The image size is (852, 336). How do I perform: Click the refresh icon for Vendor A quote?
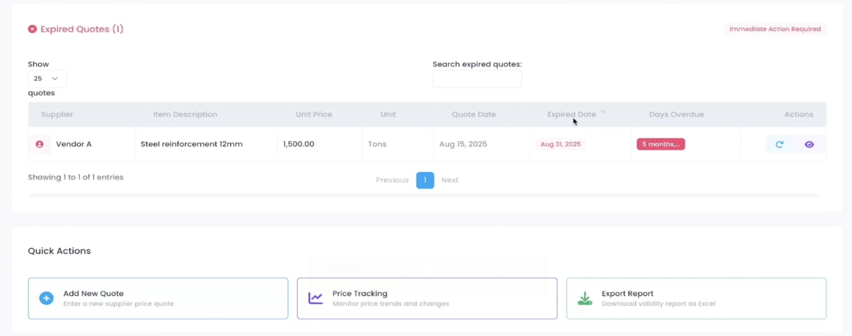[x=779, y=144]
